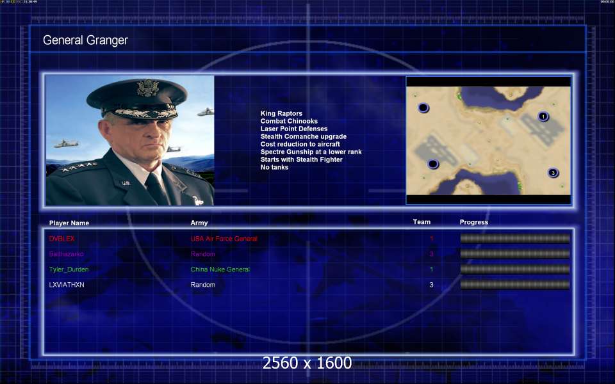Viewport: 615px width, 384px height.
Task: Click "Stealth Comanche upgrade" text
Action: click(304, 136)
